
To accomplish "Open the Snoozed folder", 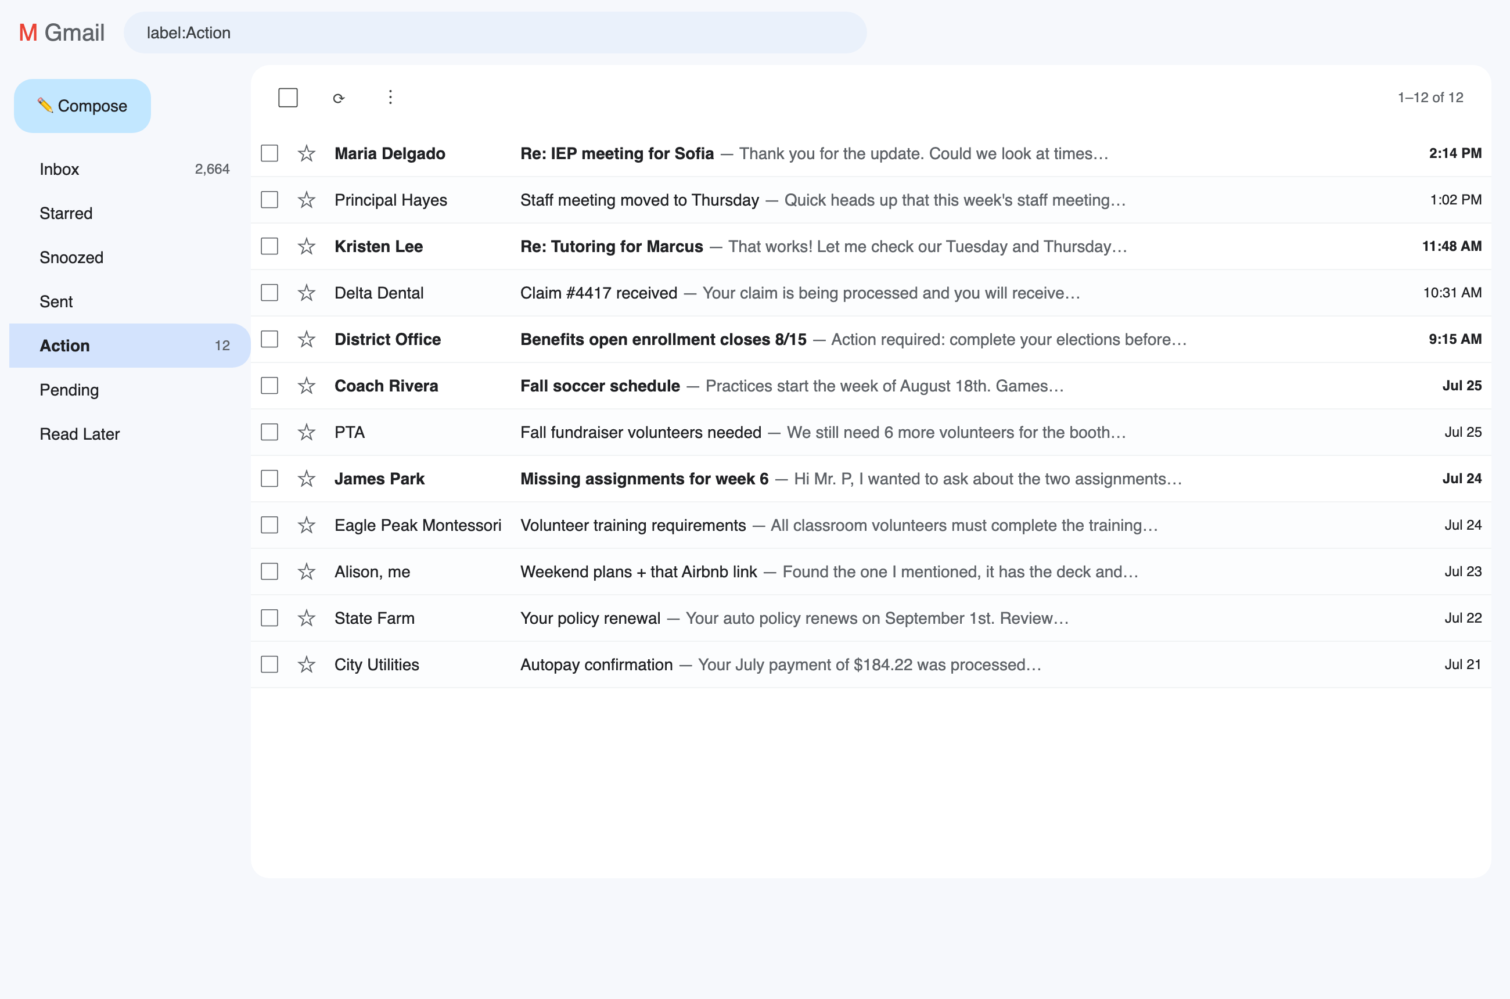I will coord(130,257).
